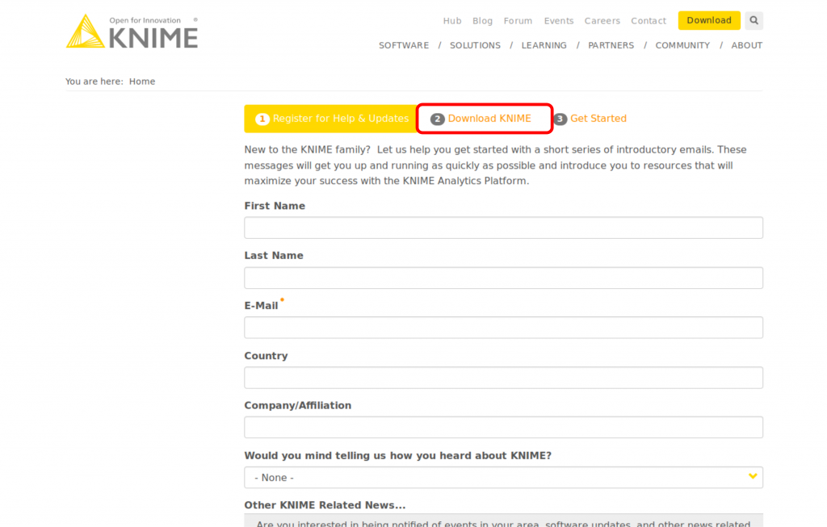Open the Contact link
827x527 pixels.
(649, 20)
